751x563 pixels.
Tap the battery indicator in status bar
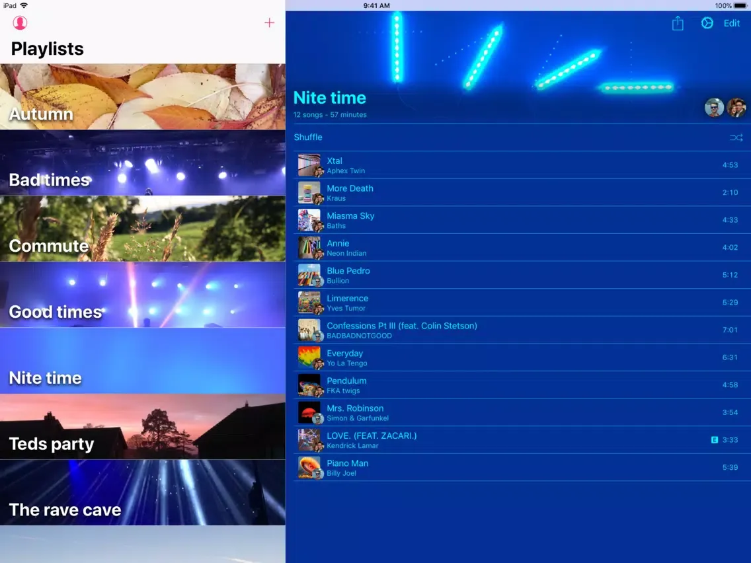coord(740,6)
